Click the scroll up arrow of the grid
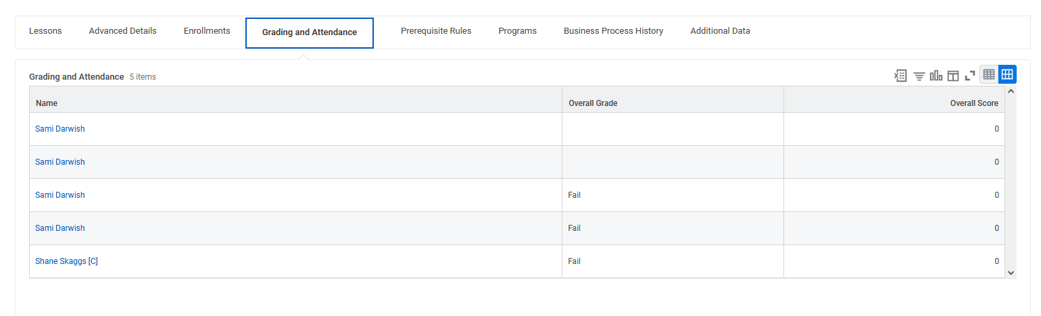This screenshot has height=316, width=1041. pos(1011,90)
